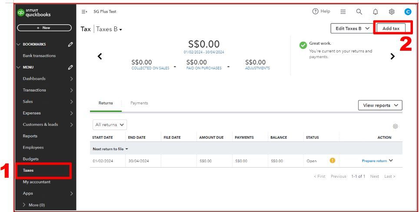Click the SG Plus Test company name
Screen dimensions: 419x212
pyautogui.click(x=105, y=12)
